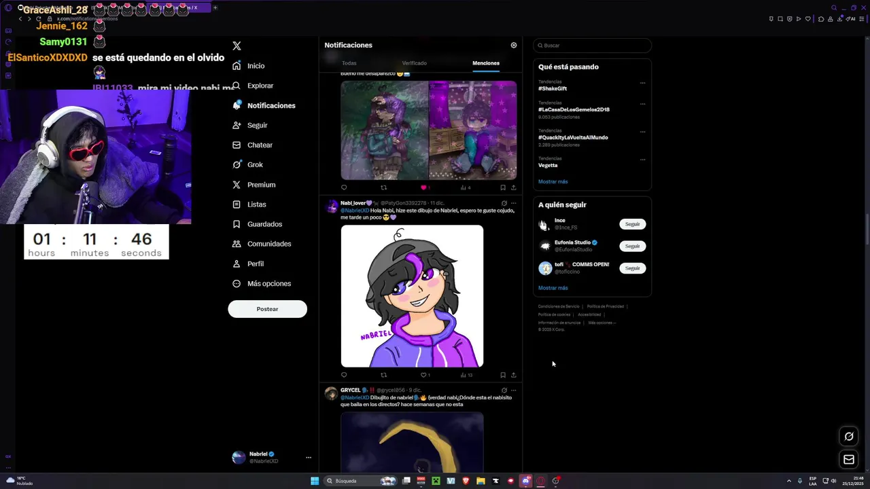This screenshot has width=870, height=489.
Task: Open Vegetta trend options menu
Action: 642,160
